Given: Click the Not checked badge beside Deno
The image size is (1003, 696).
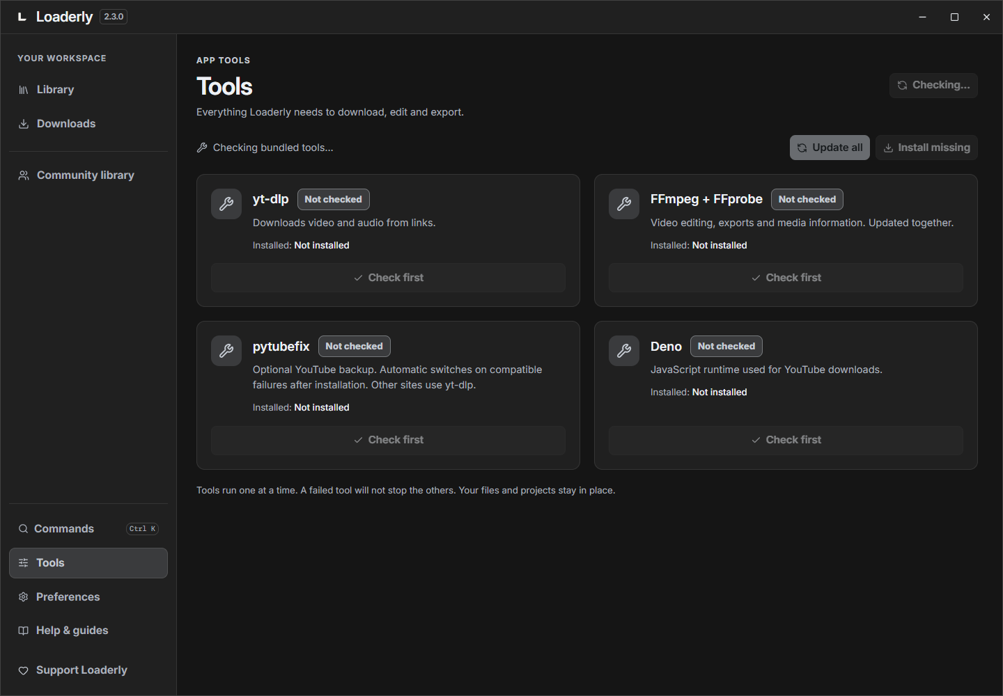Looking at the screenshot, I should 726,347.
